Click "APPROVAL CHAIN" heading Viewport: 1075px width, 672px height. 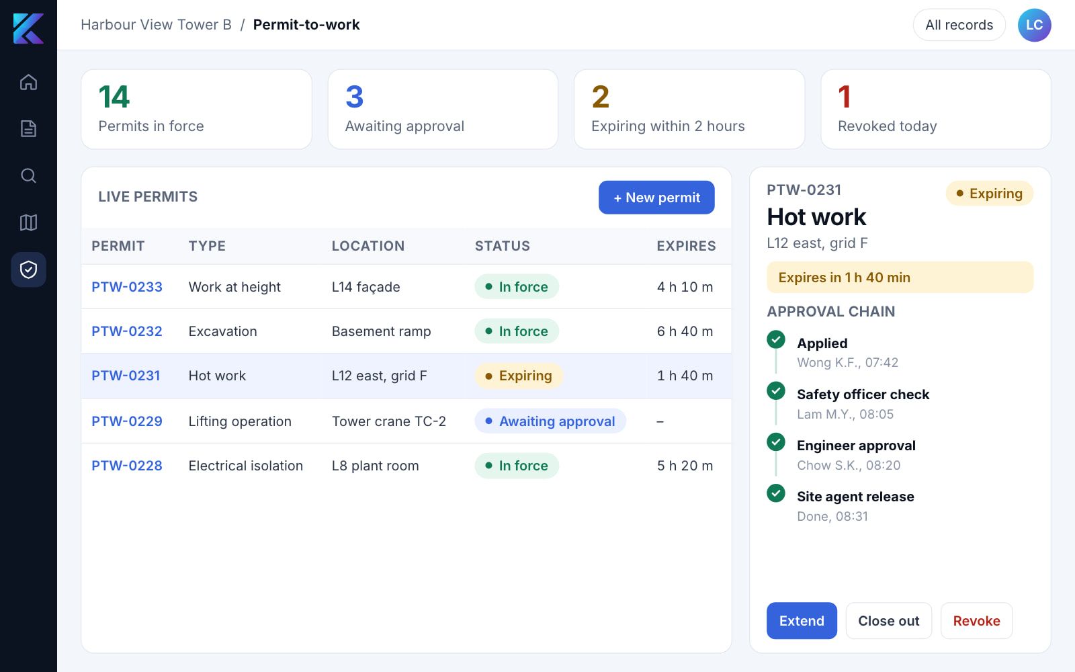[831, 312]
